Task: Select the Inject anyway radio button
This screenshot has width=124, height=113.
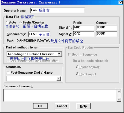Action: (77, 67)
